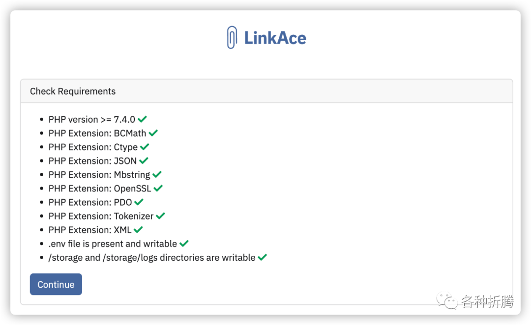Click the /storage and /storage/logs requirement text

[x=151, y=258]
